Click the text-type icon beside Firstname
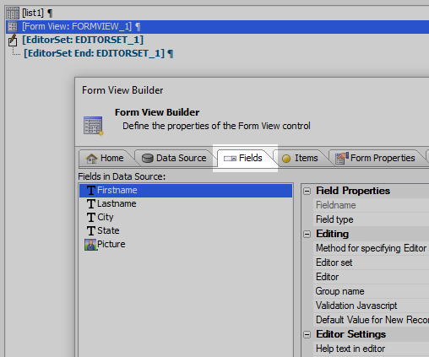 click(x=90, y=191)
